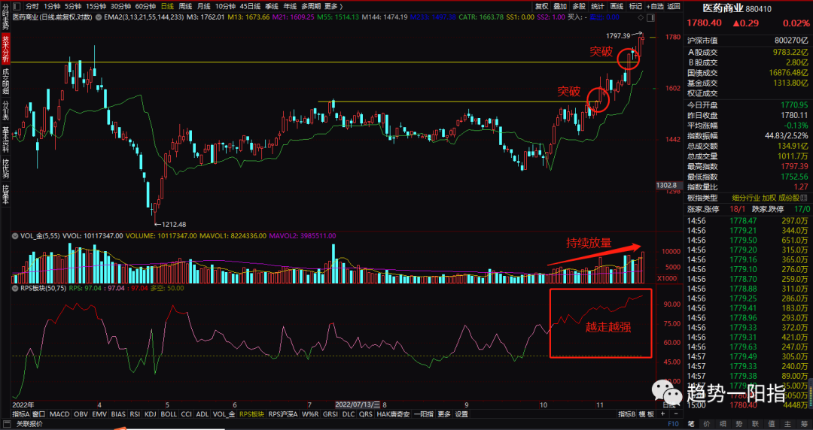
Task: Click the small window icon in the status bar
Action: pyautogui.click(x=8, y=424)
